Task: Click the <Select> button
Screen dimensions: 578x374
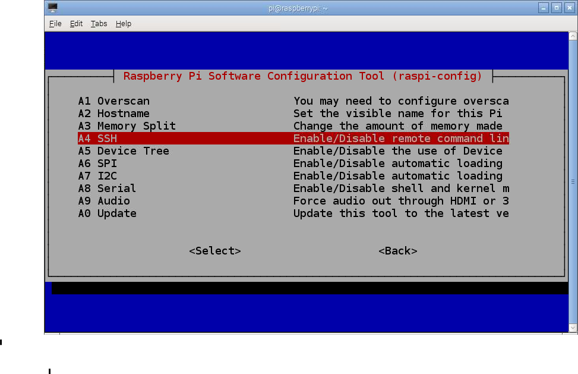Action: pyautogui.click(x=215, y=251)
